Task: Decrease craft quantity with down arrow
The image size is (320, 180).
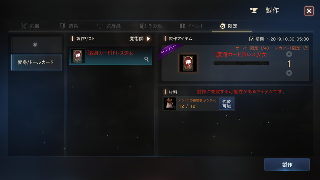Action: (289, 73)
